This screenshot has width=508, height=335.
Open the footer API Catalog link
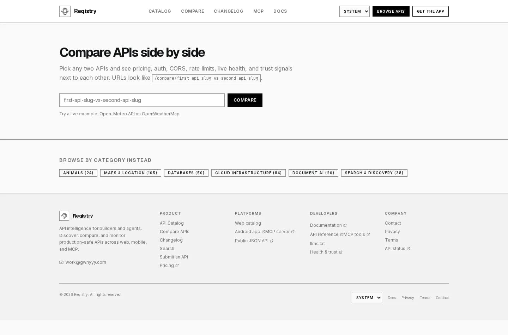click(x=172, y=223)
